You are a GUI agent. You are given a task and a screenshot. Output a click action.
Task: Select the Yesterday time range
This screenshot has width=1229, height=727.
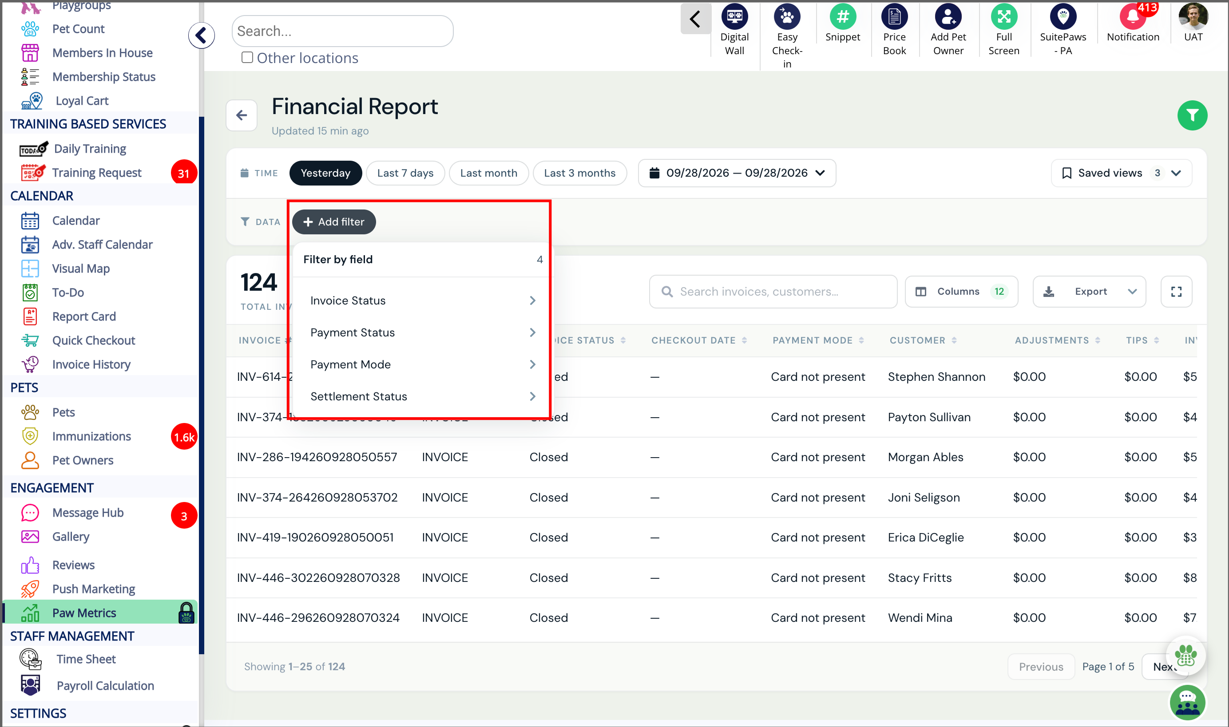[x=325, y=173]
